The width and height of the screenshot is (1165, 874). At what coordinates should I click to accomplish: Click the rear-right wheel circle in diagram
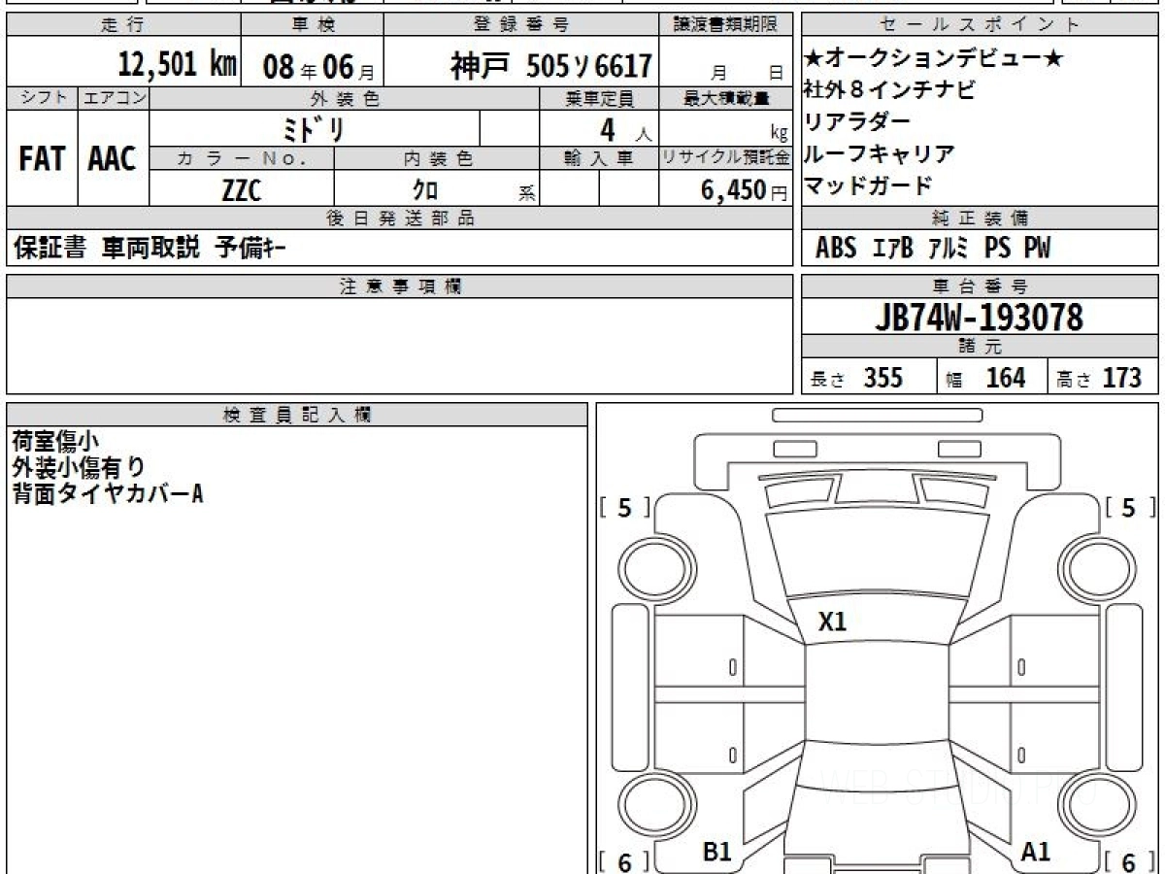pyautogui.click(x=1089, y=806)
